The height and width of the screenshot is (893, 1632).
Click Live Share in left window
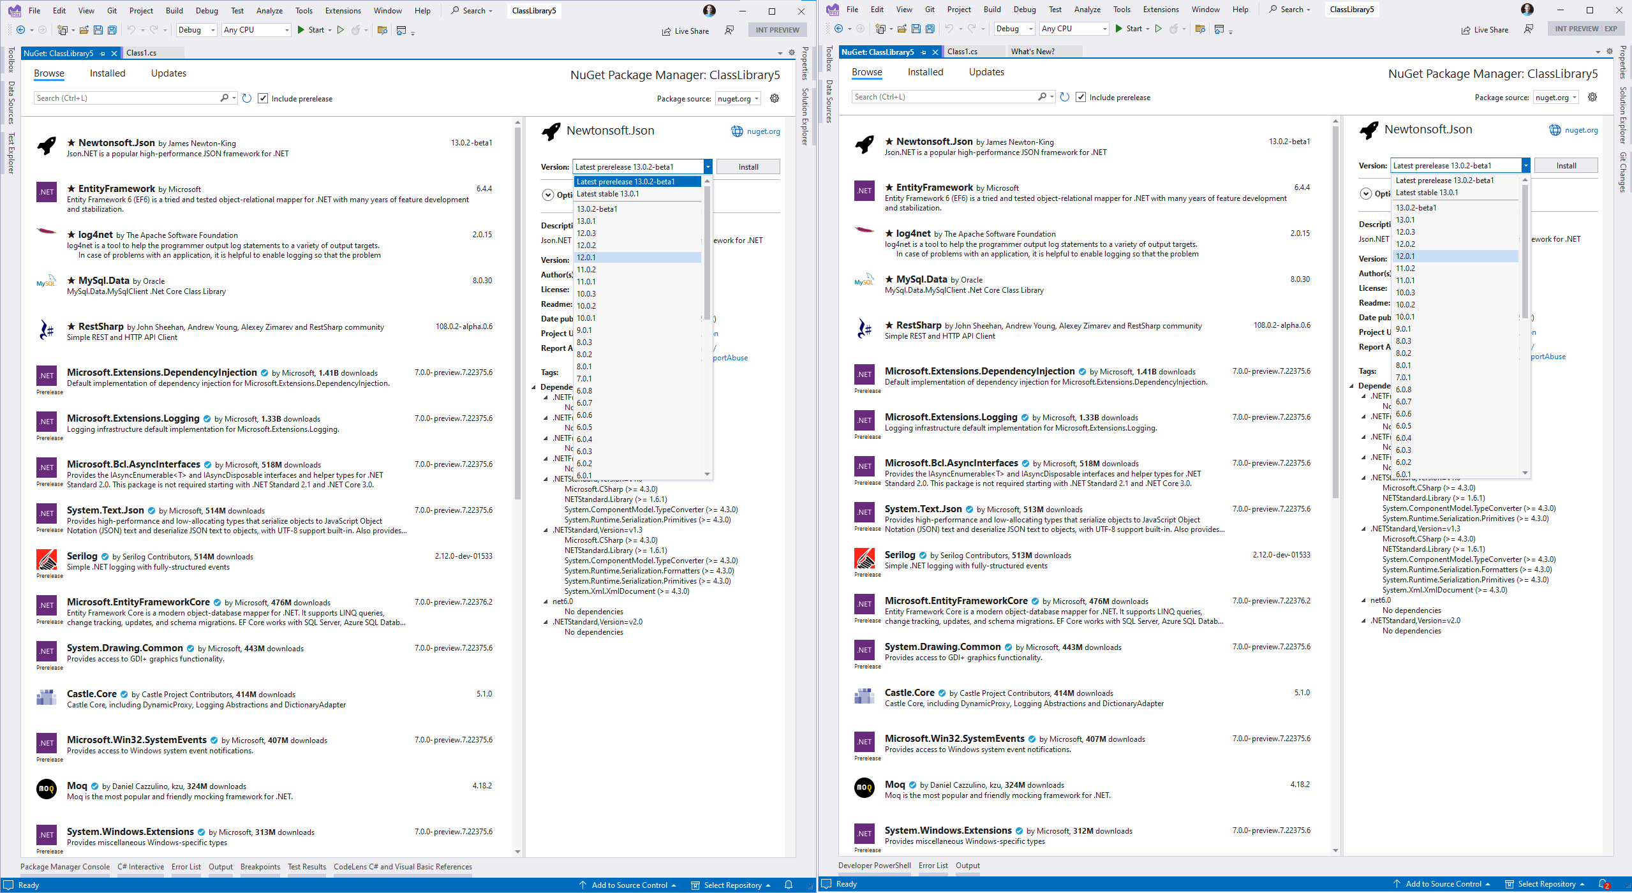[685, 31]
